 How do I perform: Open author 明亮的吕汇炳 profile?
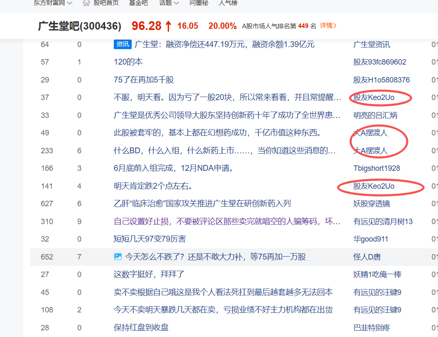click(x=375, y=115)
